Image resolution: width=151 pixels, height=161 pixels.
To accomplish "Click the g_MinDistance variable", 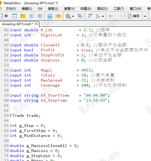I will (35, 136).
